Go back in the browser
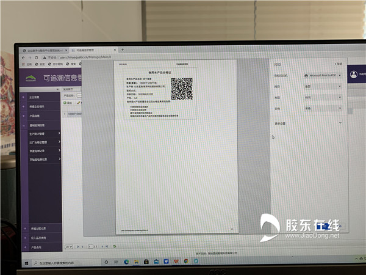The width and height of the screenshot is (366, 275). pyautogui.click(x=23, y=57)
